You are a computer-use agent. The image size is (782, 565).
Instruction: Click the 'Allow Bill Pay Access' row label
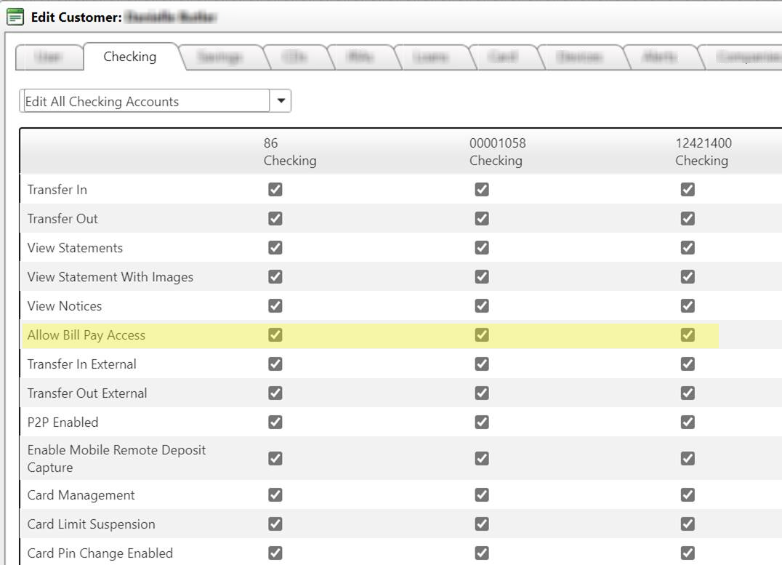point(86,335)
